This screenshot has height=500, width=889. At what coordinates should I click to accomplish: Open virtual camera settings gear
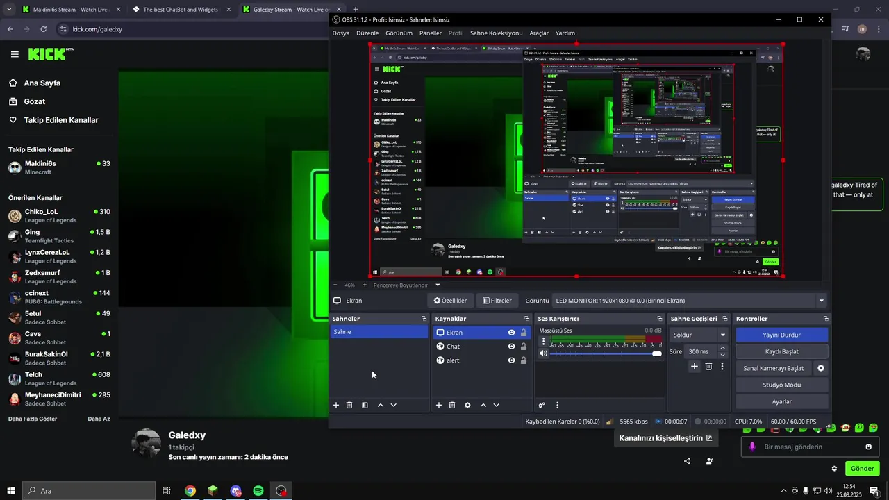[821, 368]
